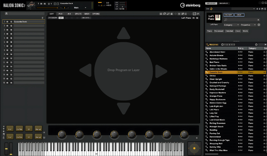
Task: Filter by the Distorted tag
Action: click(x=229, y=31)
